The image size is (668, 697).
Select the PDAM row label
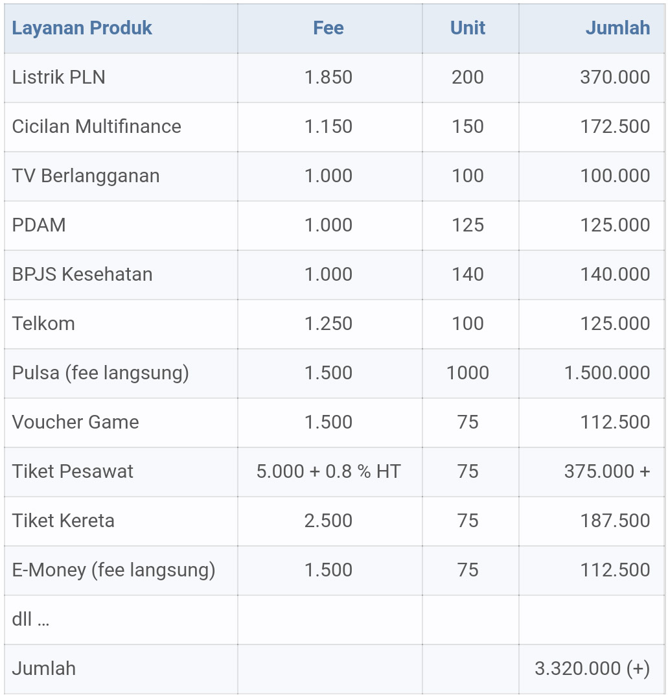point(39,226)
